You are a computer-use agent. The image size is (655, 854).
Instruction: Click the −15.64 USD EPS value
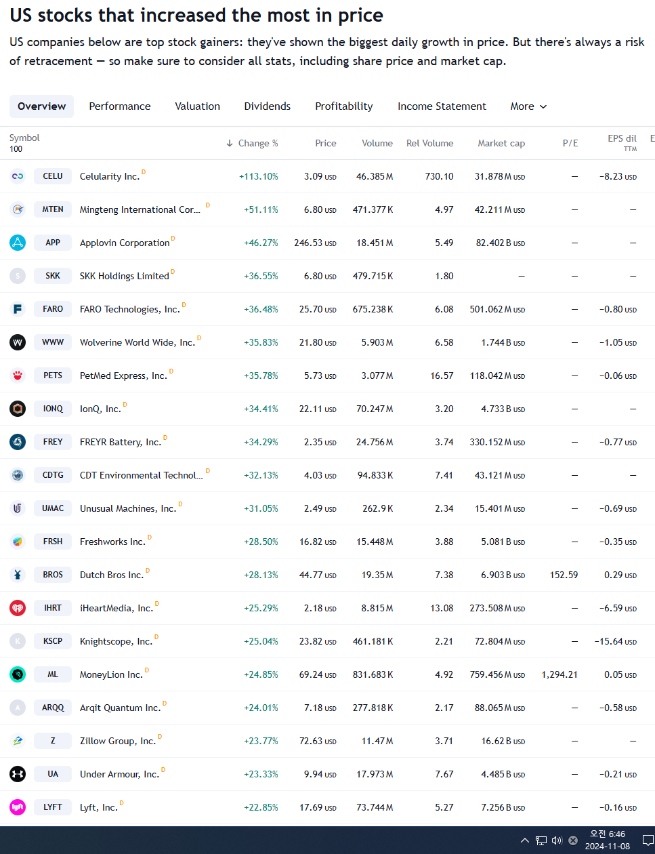pyautogui.click(x=616, y=641)
